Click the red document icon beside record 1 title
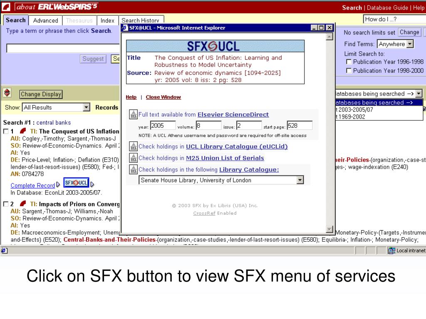Screen dimensions: 426x319 23,131
